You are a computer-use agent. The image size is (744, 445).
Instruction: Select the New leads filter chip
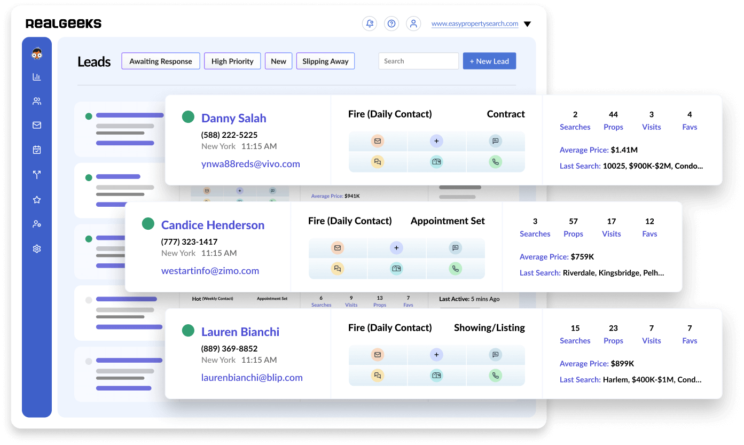(x=278, y=61)
